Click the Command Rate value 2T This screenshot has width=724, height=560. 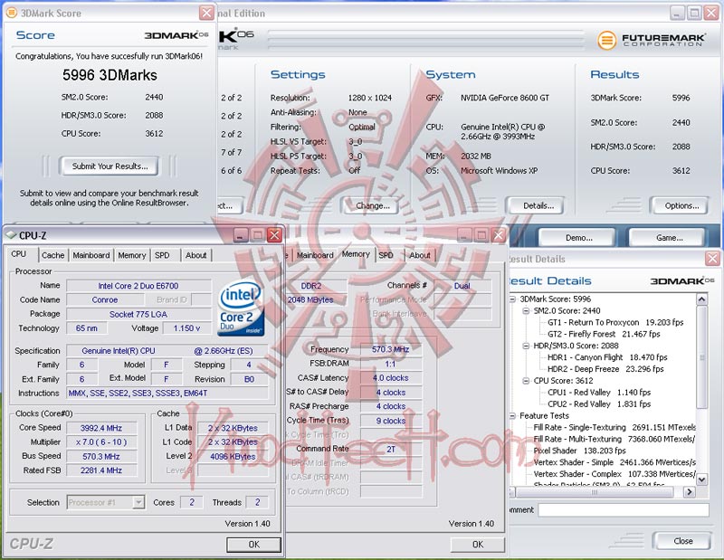pyautogui.click(x=391, y=449)
